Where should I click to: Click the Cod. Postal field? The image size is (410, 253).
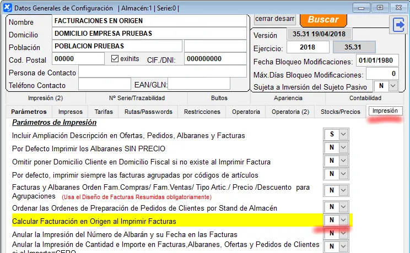tap(78, 59)
